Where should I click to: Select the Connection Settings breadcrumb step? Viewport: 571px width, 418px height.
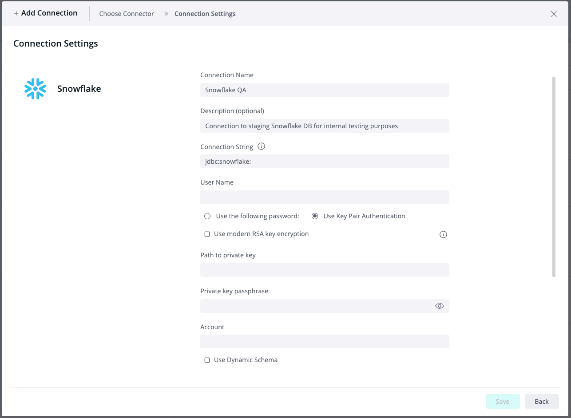click(x=205, y=14)
